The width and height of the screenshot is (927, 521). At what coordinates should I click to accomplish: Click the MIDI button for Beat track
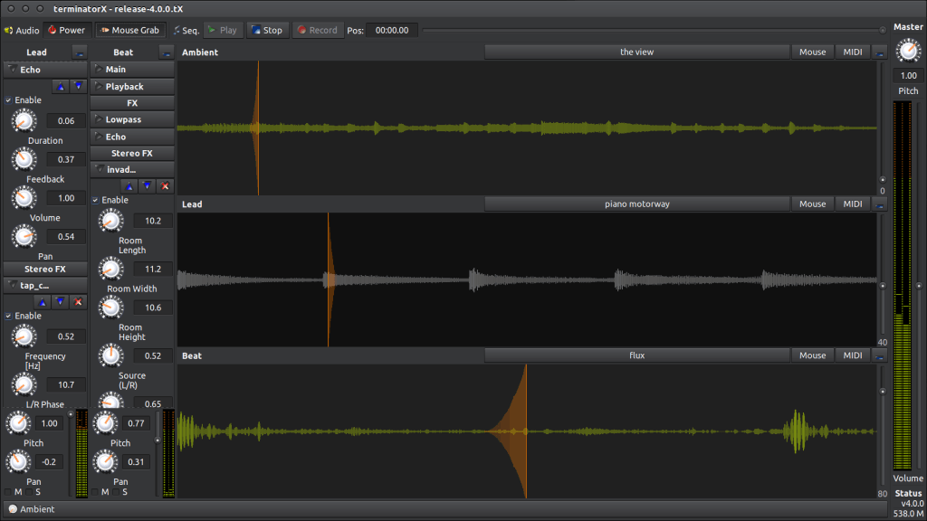852,355
